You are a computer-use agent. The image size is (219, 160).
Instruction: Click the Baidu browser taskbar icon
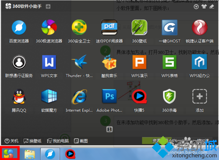50,154
